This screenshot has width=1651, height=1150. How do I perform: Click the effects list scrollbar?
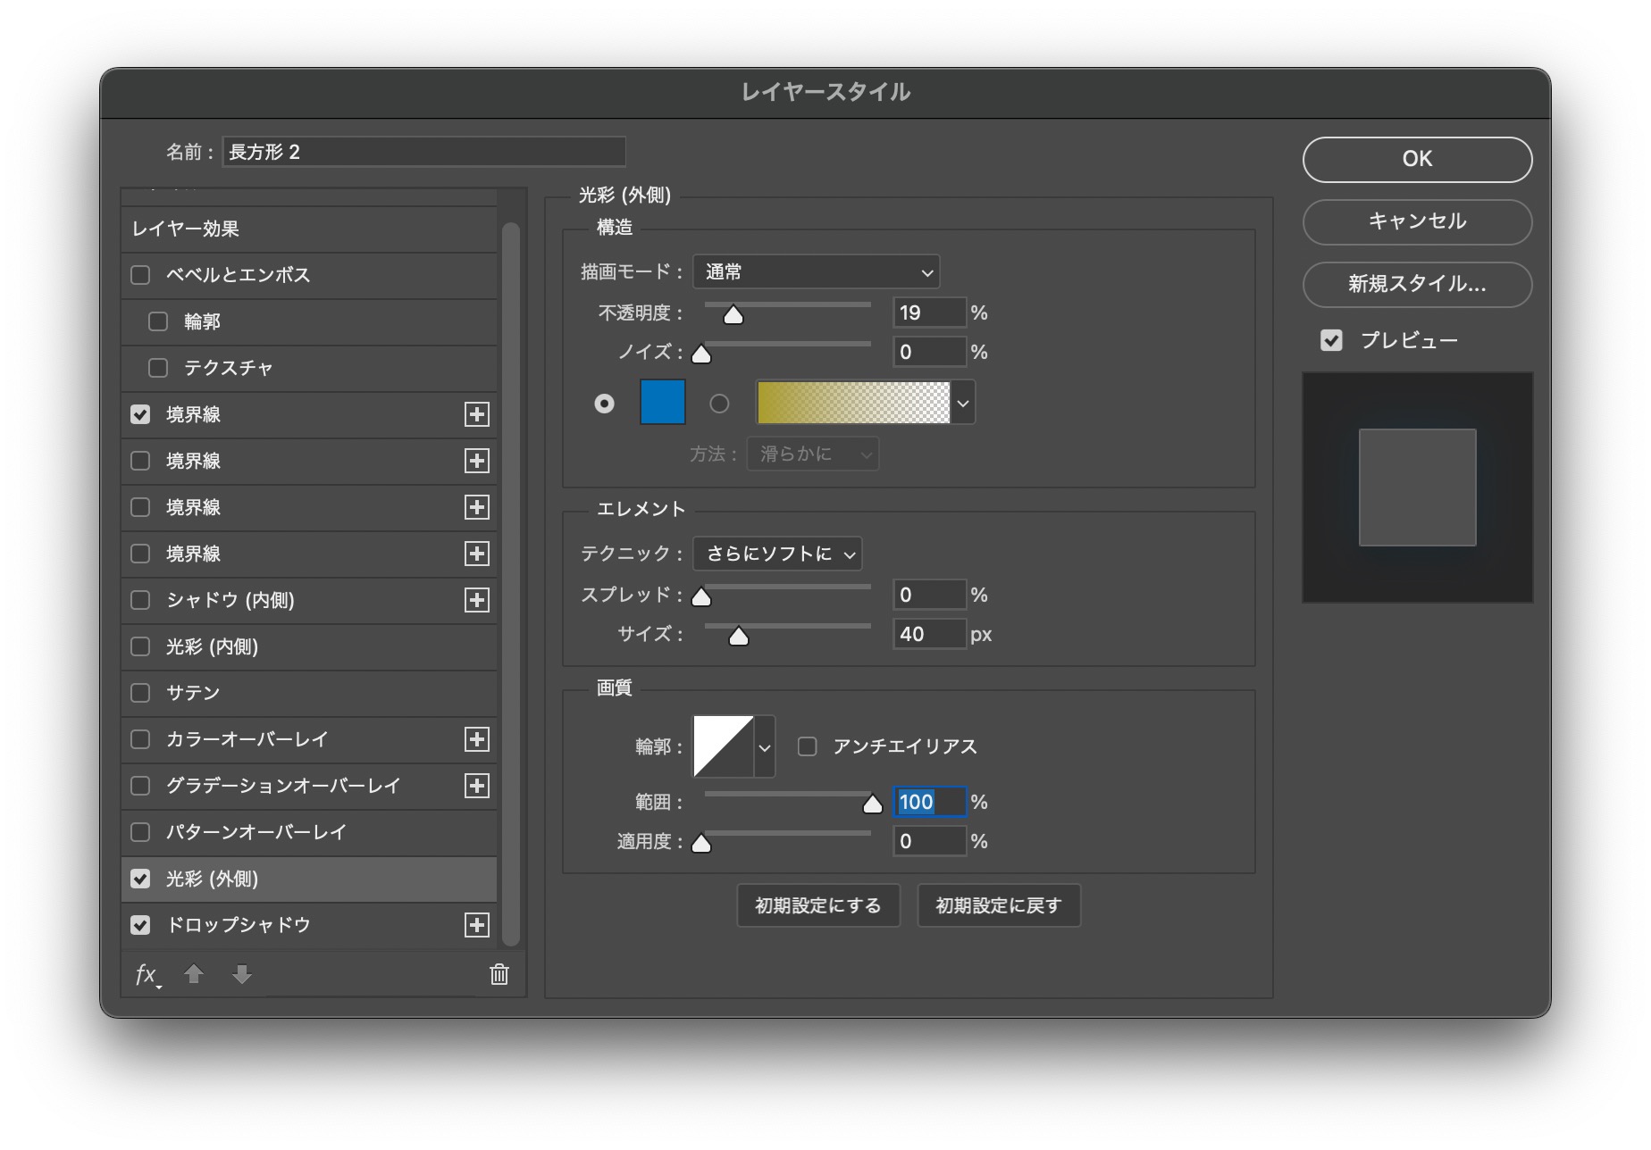(511, 584)
